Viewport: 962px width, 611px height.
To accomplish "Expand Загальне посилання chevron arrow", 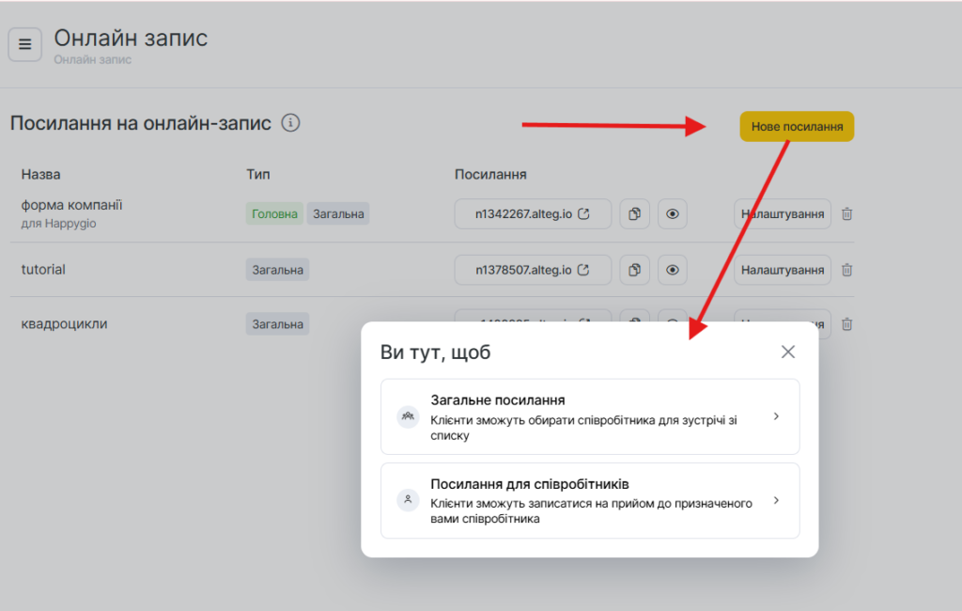I will pyautogui.click(x=776, y=416).
